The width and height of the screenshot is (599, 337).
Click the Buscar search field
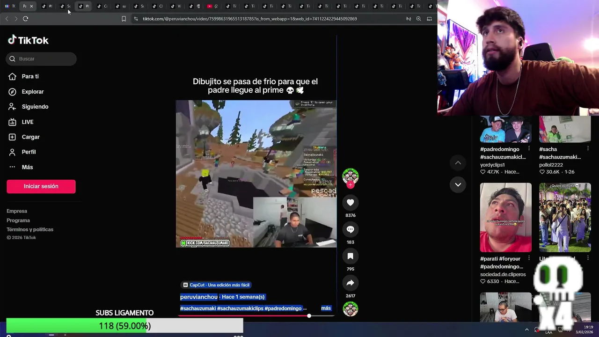[41, 59]
